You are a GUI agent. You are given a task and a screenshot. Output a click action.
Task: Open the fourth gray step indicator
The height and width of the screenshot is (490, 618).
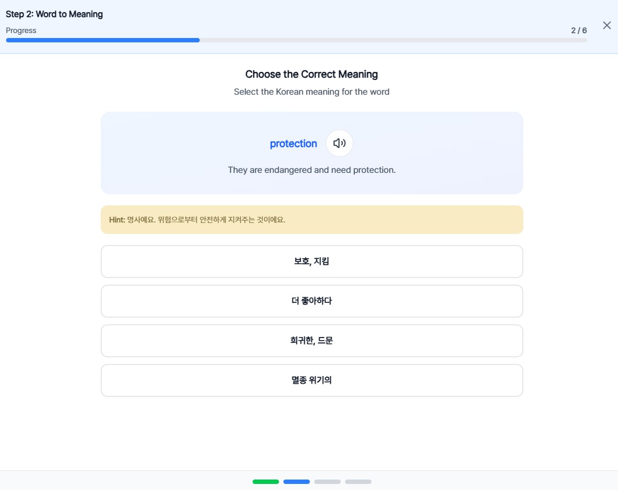click(x=358, y=482)
